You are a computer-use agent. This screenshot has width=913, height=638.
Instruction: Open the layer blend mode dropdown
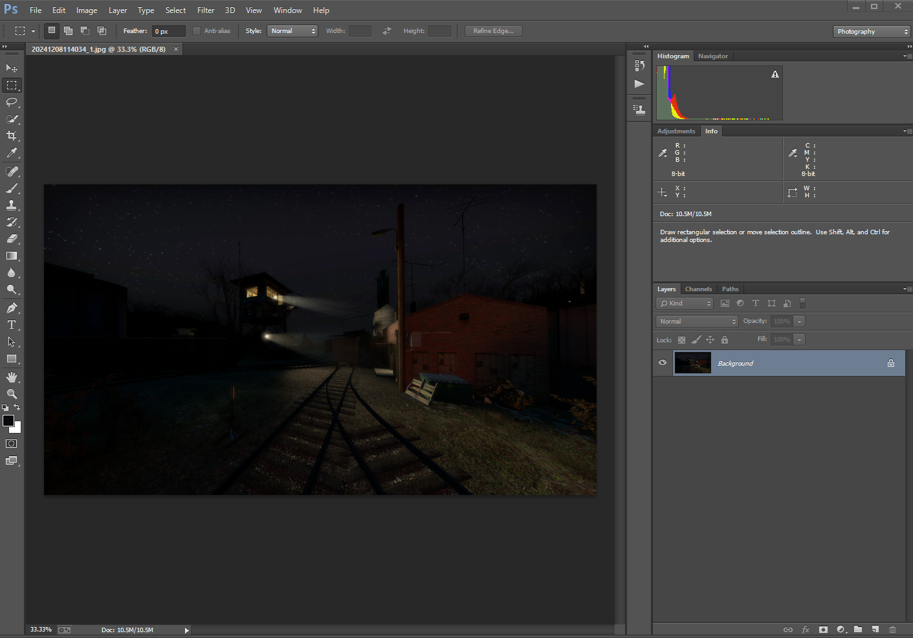click(697, 322)
